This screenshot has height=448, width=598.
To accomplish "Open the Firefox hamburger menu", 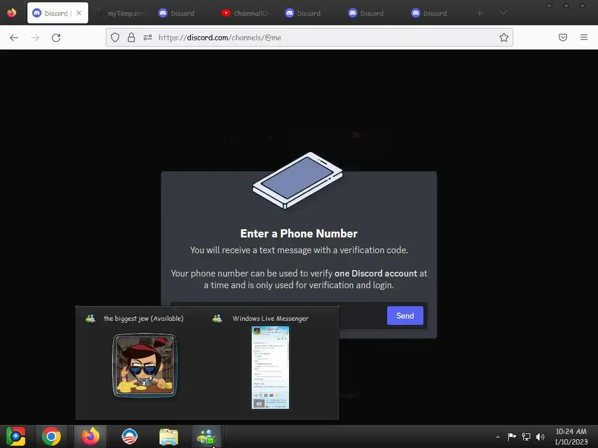I will 584,37.
